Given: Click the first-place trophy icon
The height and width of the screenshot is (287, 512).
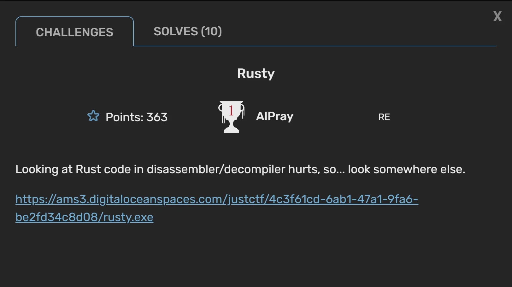Looking at the screenshot, I should tap(231, 117).
